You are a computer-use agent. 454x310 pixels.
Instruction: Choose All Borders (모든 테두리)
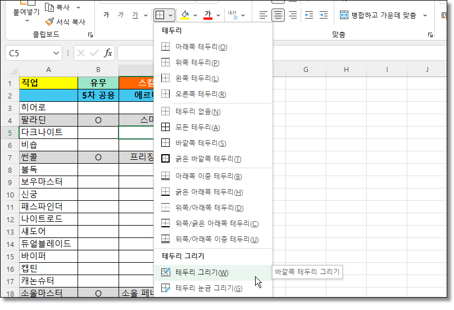[x=214, y=127]
